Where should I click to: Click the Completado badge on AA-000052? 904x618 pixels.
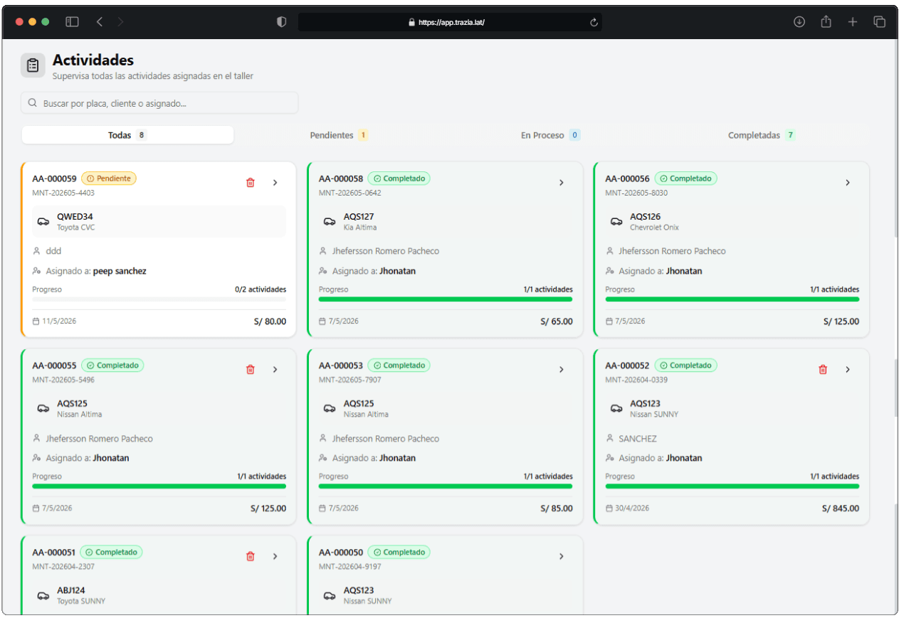685,366
